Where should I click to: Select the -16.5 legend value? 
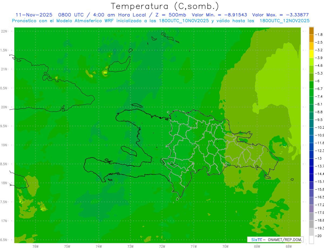coord(319,197)
